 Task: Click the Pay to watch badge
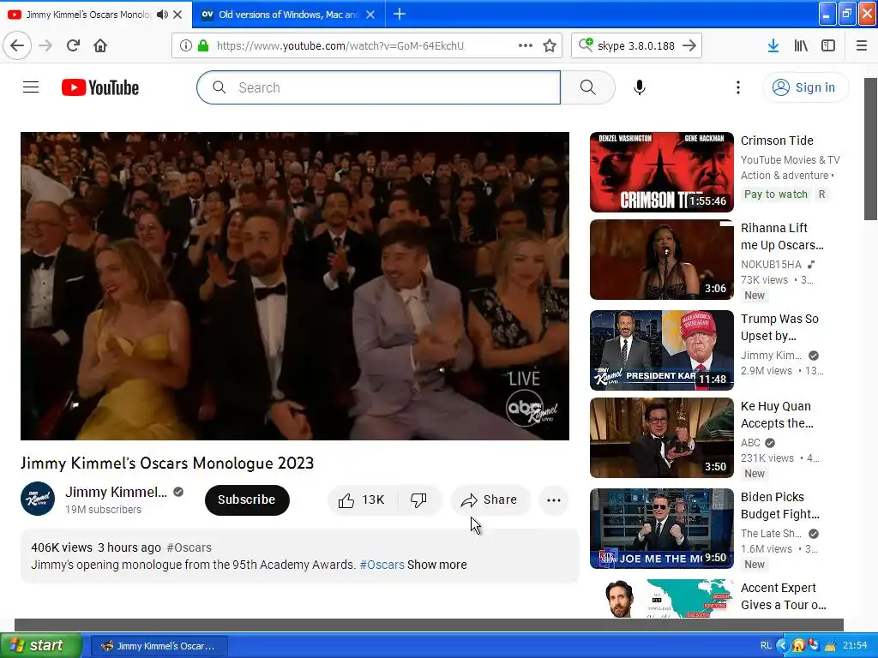click(775, 194)
